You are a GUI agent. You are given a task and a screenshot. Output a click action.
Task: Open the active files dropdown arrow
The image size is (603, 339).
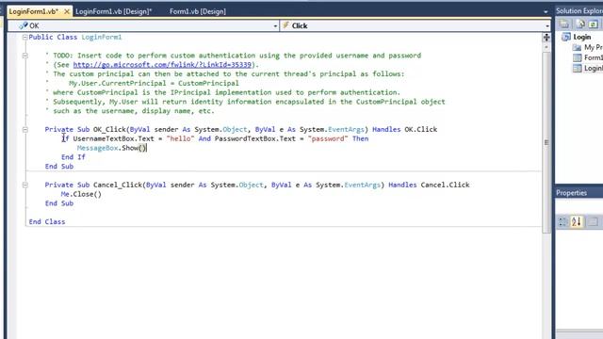tap(546, 12)
